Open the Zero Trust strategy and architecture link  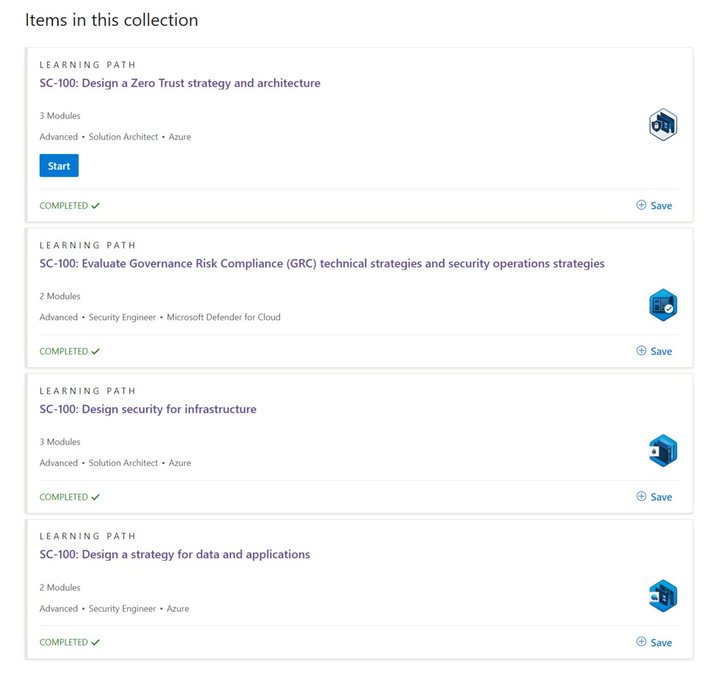[180, 83]
